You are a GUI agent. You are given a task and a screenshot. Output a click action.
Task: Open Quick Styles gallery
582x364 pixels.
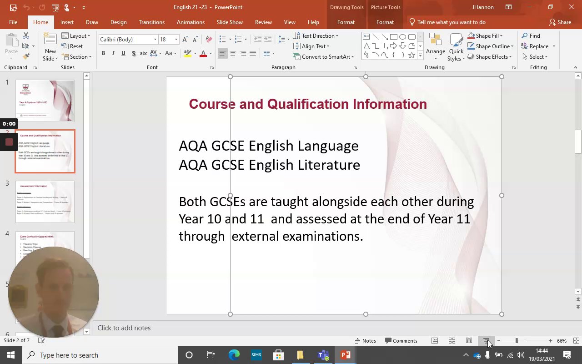coord(456,47)
